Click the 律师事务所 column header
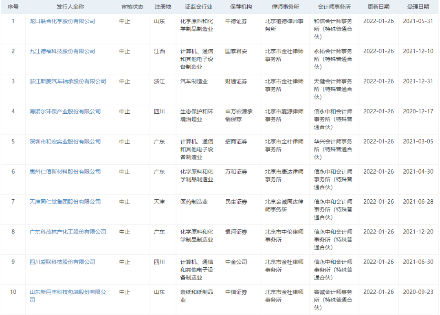The width and height of the screenshot is (440, 315). [x=285, y=7]
